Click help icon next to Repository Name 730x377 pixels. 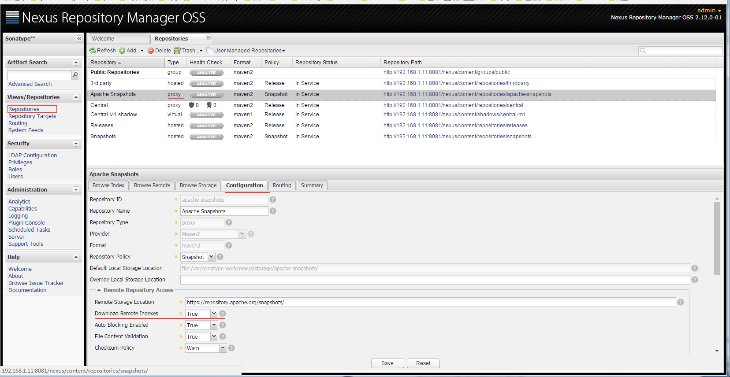[x=273, y=211]
